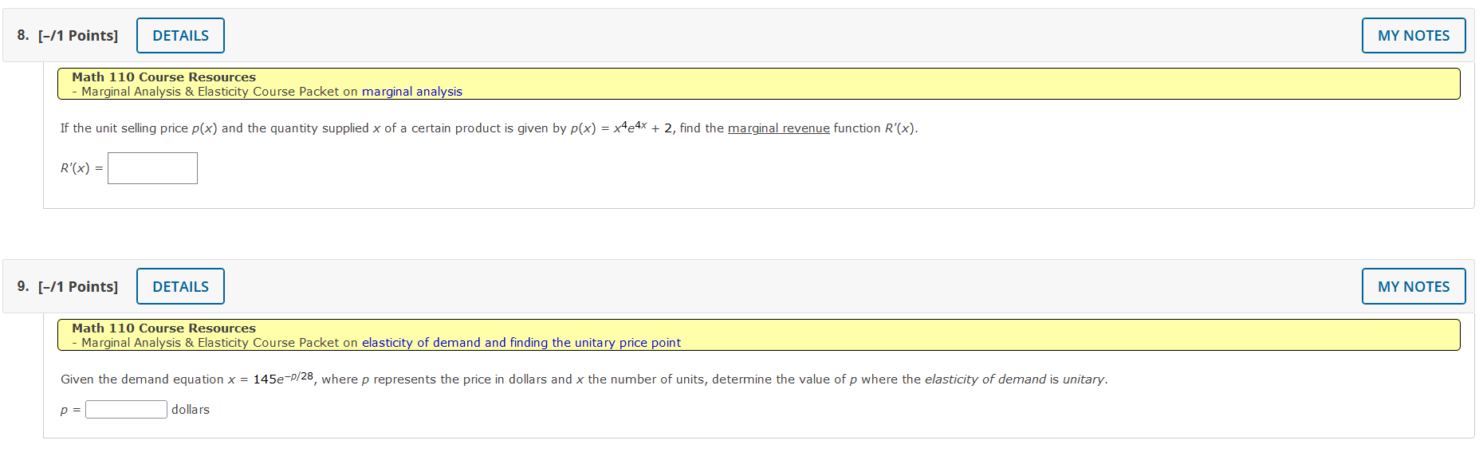Click the Marginal Analysis & Elasticity packet text, question 9
Image resolution: width=1483 pixels, height=460 pixels.
pos(211,342)
